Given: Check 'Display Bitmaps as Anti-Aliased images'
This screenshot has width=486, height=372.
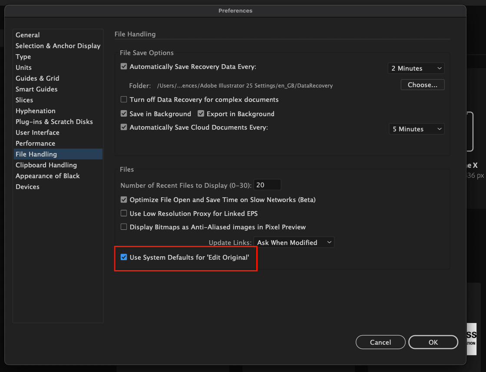Looking at the screenshot, I should pos(124,227).
